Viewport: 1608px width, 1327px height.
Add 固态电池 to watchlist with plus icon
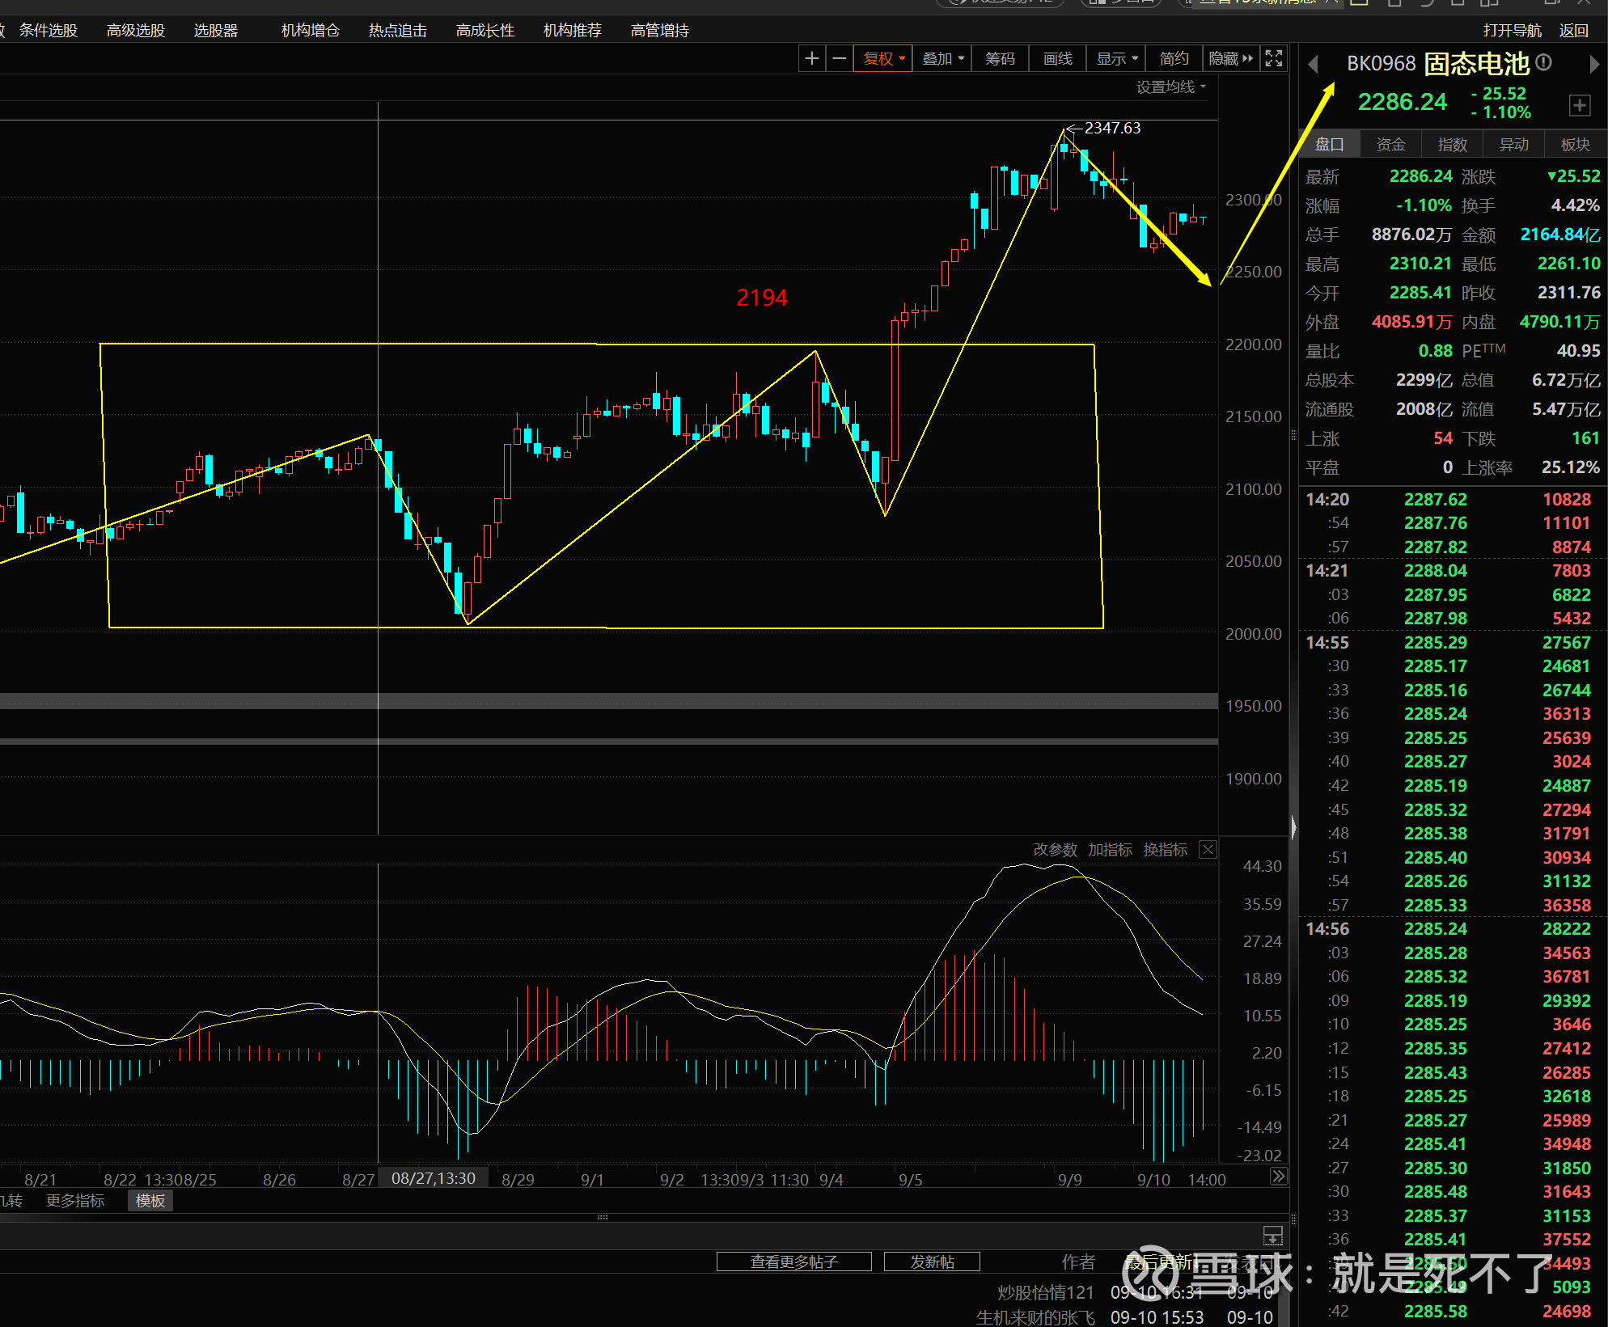pos(1579,105)
